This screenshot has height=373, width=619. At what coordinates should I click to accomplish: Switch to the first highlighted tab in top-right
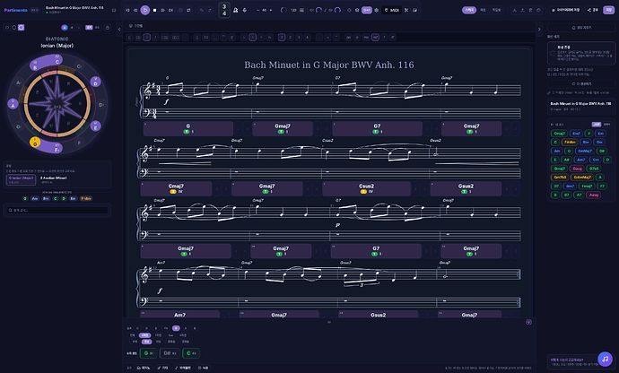(x=469, y=10)
